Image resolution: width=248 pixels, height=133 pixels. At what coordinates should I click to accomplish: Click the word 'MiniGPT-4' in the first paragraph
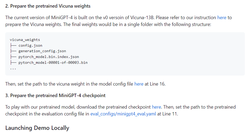[x=62, y=17]
